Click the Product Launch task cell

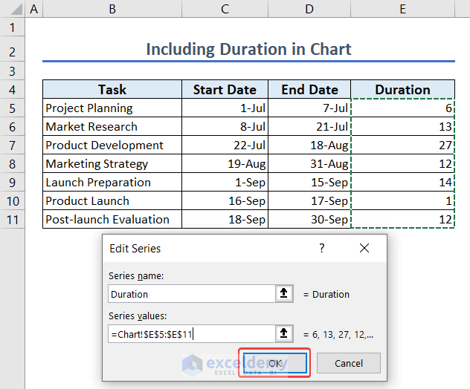click(x=112, y=200)
